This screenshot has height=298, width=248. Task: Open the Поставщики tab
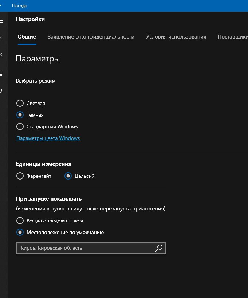click(x=233, y=37)
